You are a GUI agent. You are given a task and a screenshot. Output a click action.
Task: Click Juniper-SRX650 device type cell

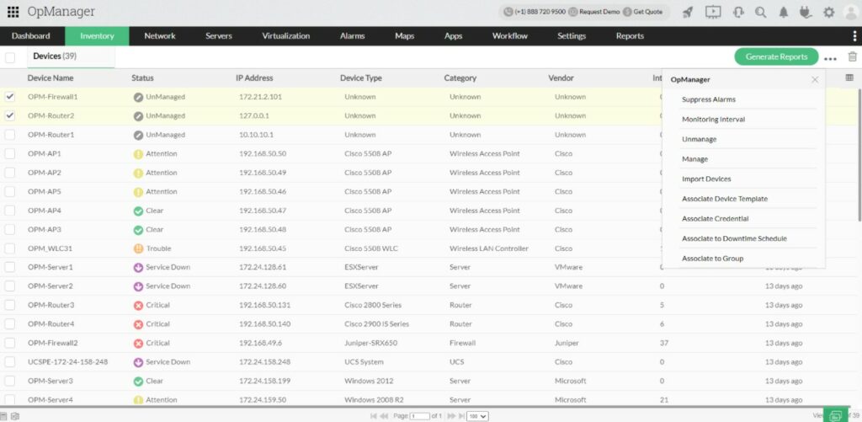pyautogui.click(x=371, y=343)
